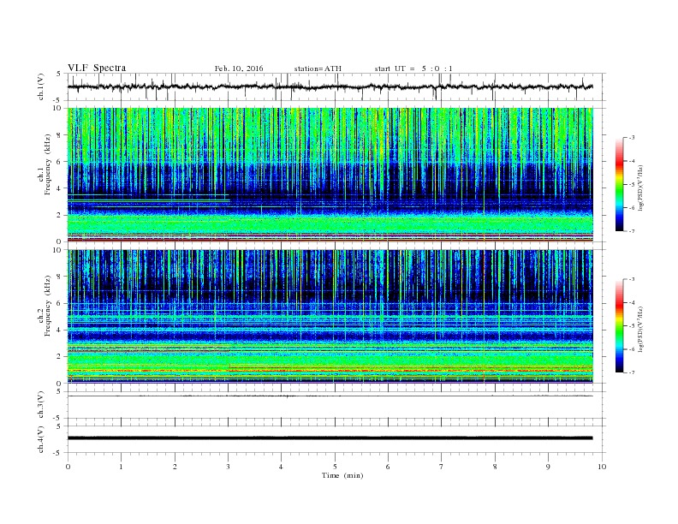The image size is (678, 524).
Task: Click time axis tick label "2"
Action: 175,467
